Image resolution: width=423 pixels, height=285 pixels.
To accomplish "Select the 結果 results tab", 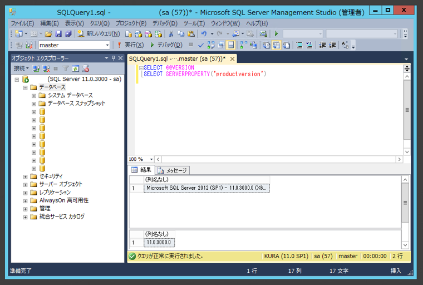I will tap(141, 170).
